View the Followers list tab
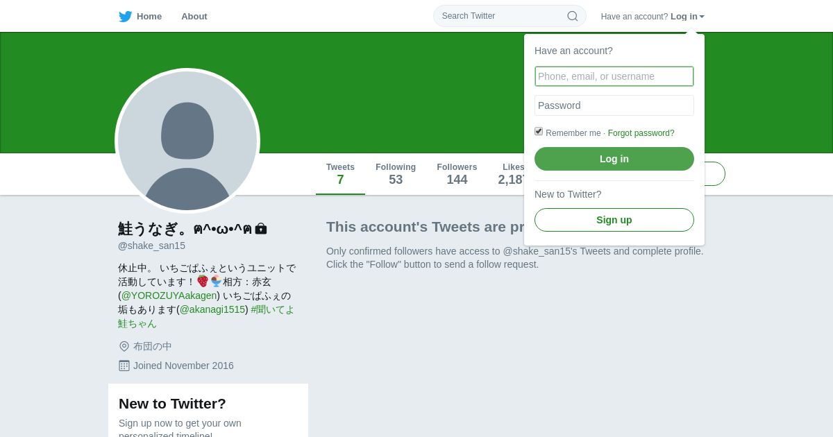Viewport: 833px width, 437px height. pyautogui.click(x=457, y=174)
